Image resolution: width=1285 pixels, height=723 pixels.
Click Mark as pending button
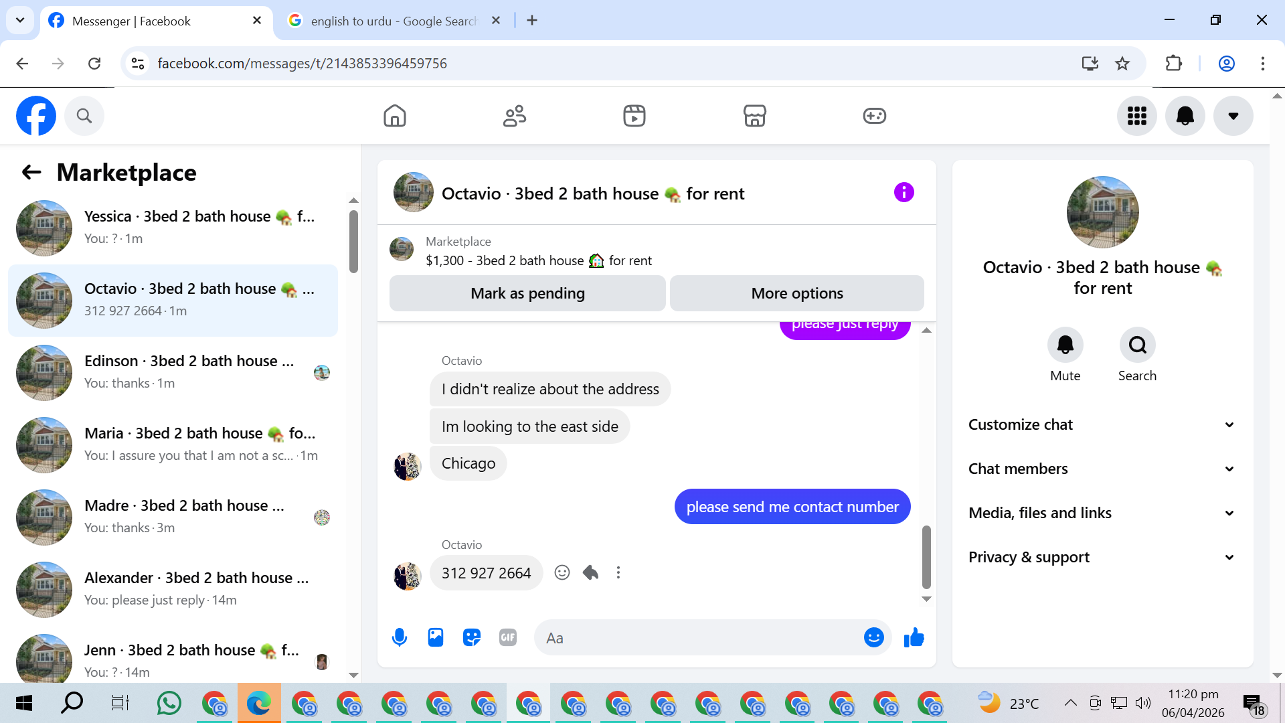(527, 293)
